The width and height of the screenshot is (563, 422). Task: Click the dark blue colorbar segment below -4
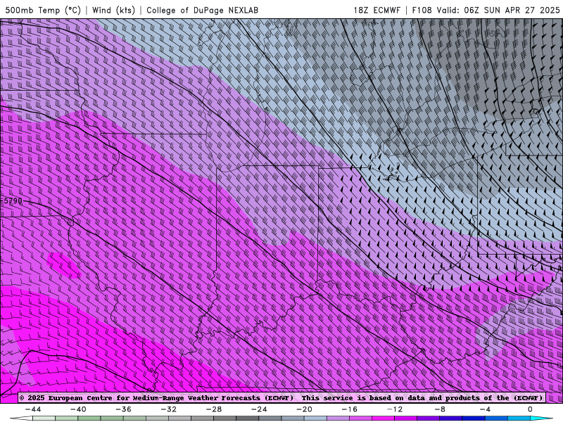coord(474,418)
